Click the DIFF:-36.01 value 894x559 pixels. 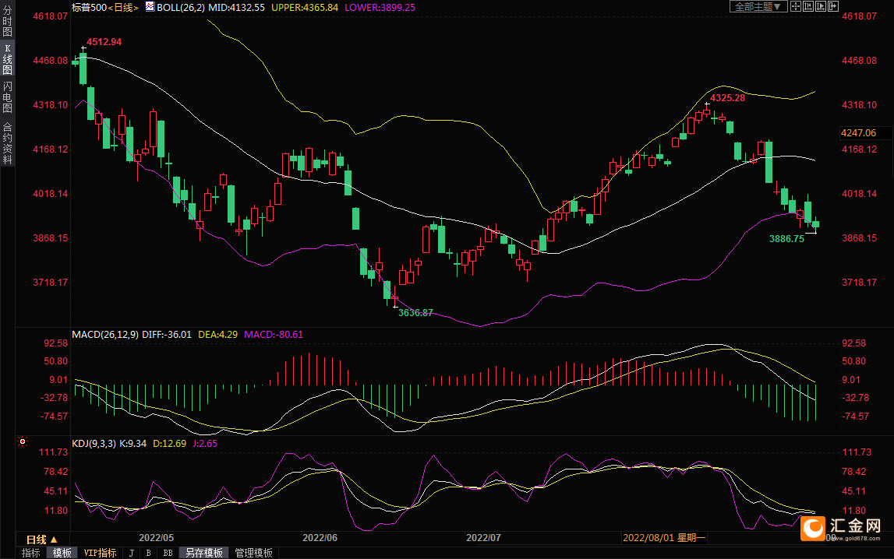tap(167, 335)
